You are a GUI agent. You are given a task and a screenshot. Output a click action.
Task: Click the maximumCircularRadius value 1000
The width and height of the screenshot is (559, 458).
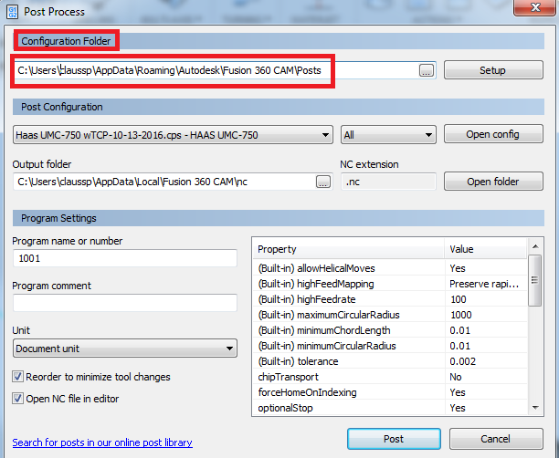point(486,315)
